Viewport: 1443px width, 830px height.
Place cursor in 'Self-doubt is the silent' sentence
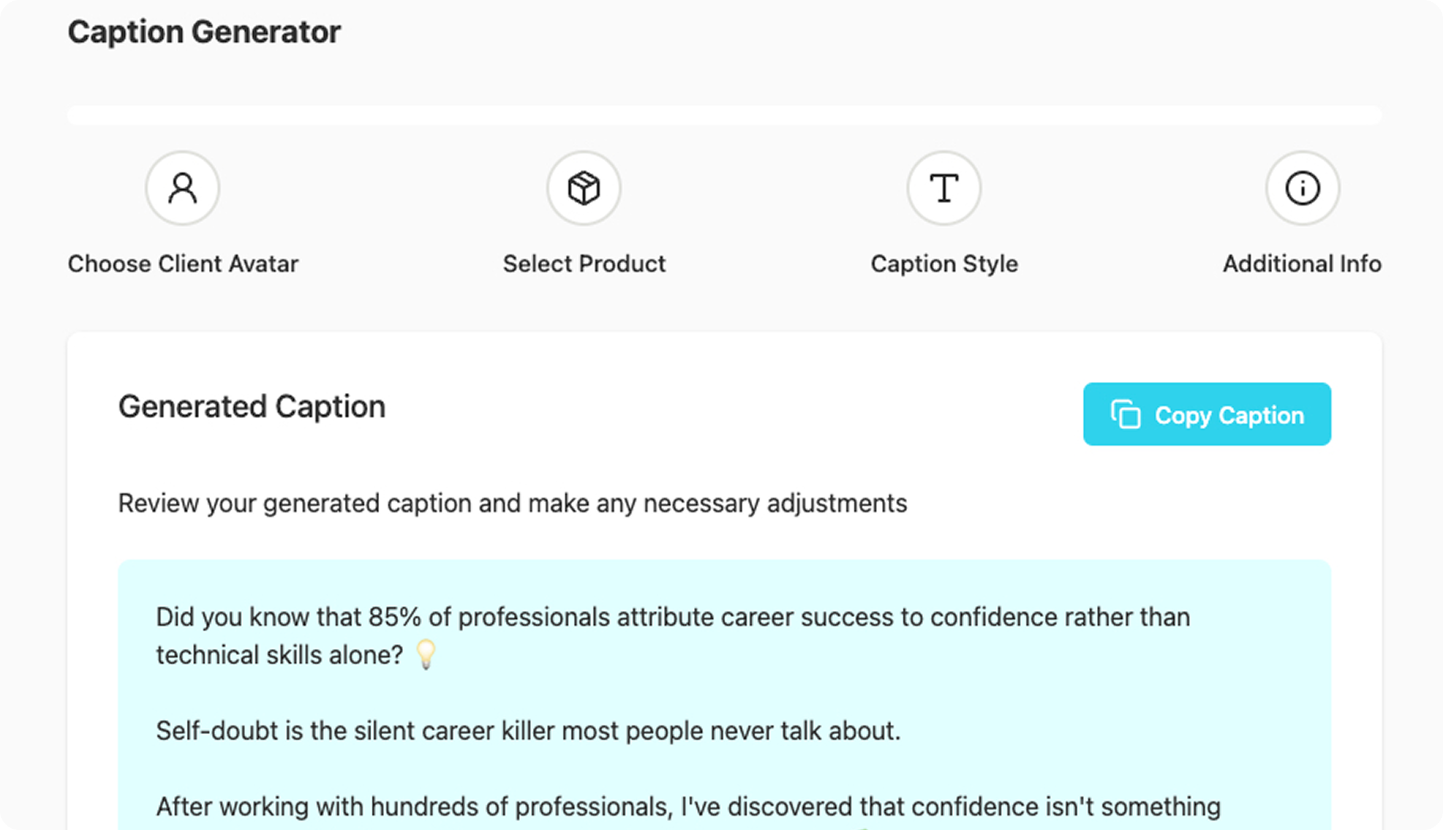pos(527,731)
